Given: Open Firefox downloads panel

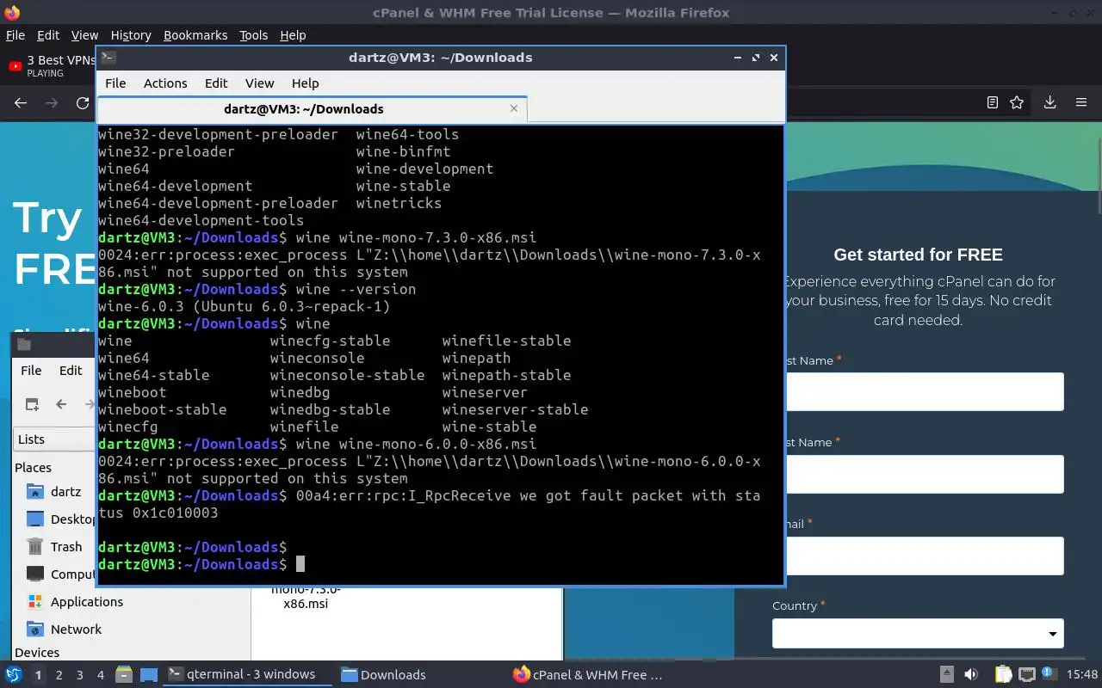Looking at the screenshot, I should click(1050, 102).
